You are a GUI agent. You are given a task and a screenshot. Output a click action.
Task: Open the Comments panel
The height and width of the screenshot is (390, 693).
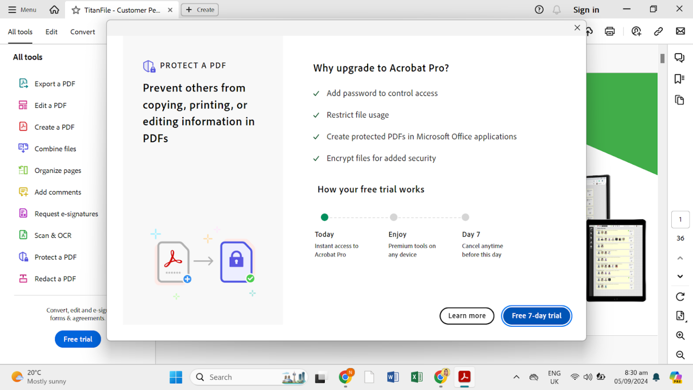click(x=679, y=57)
